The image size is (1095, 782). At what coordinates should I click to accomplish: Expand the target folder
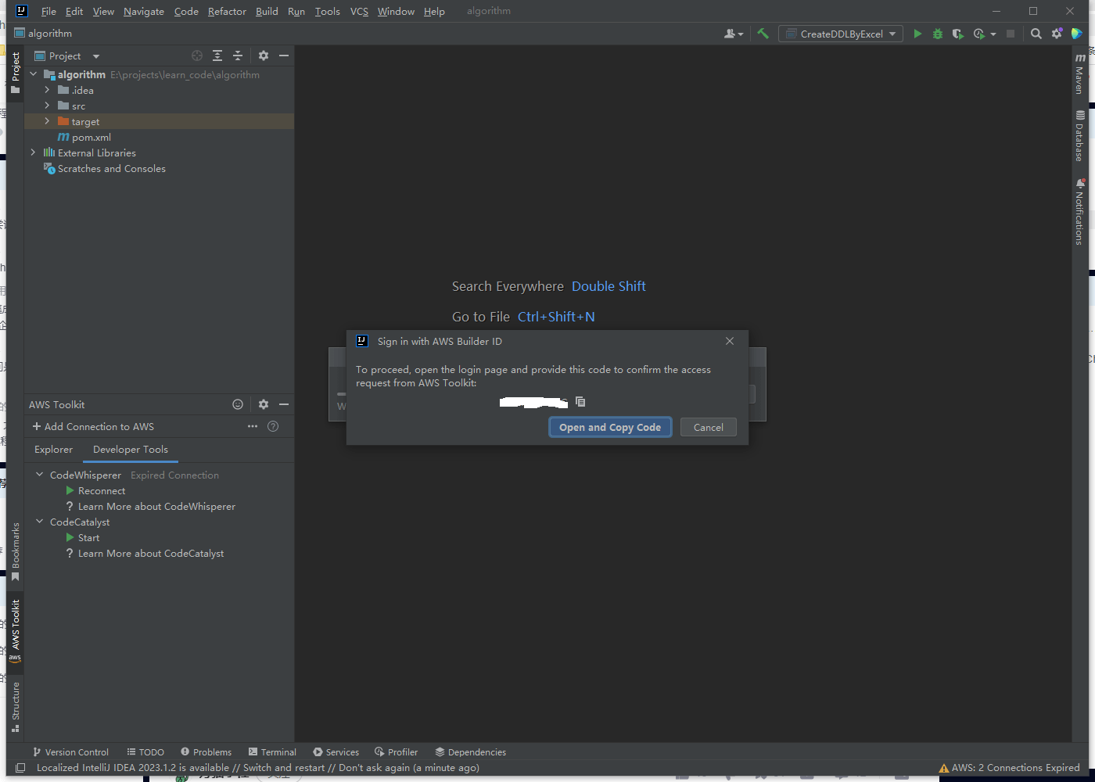pos(47,121)
